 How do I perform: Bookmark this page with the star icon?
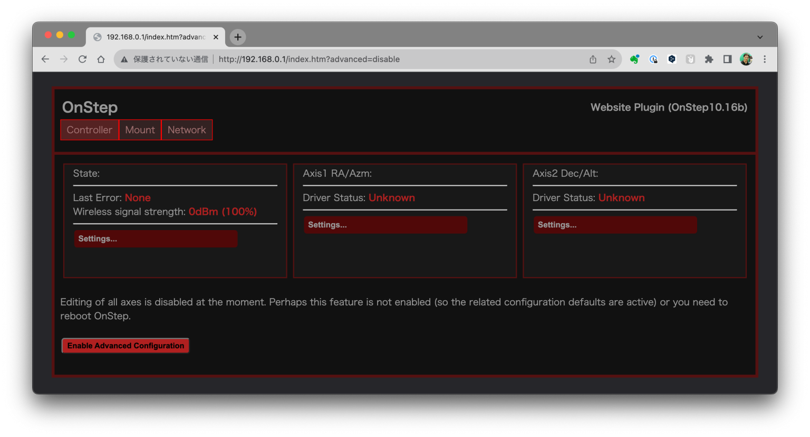[x=611, y=59]
